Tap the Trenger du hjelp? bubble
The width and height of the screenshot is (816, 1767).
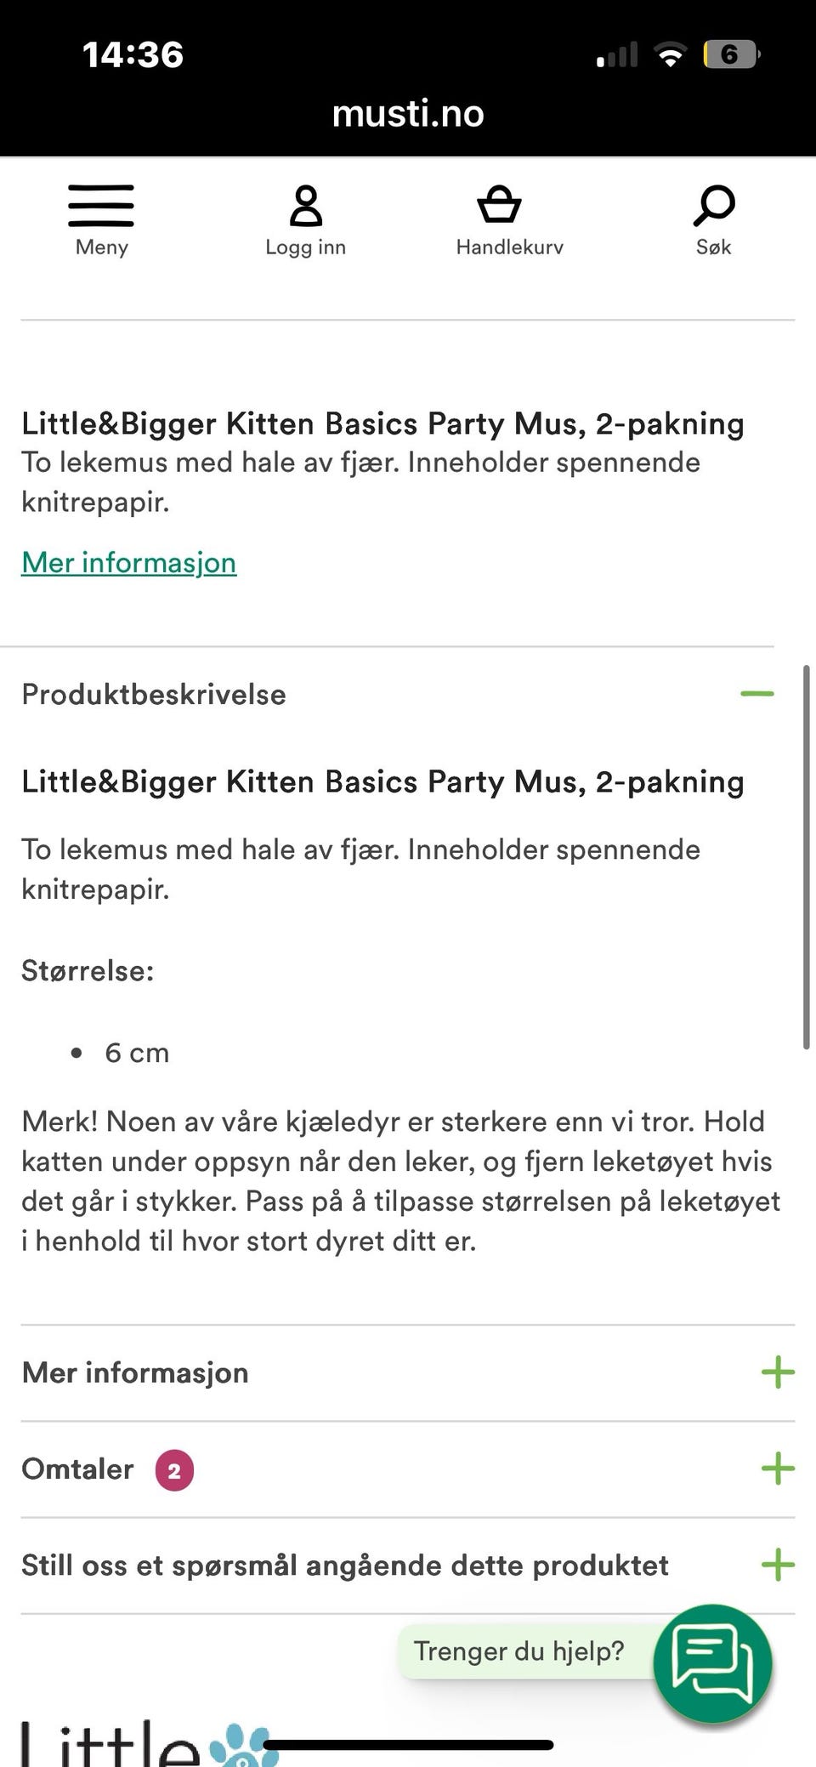click(x=518, y=1651)
